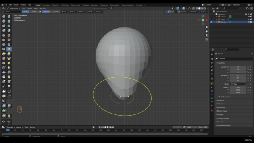
Task: Open timeline Keying menu
Action: (x=19, y=127)
